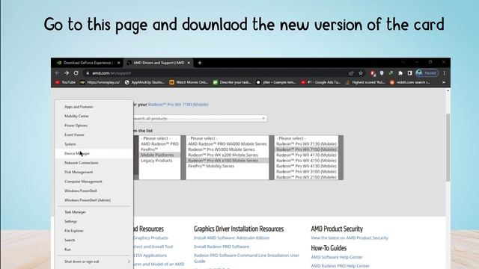Click the address bar showing amd.com/en/support
The height and width of the screenshot is (269, 479).
[x=214, y=73]
